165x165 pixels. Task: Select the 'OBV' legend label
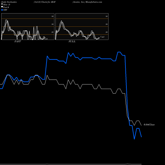pos(5,10)
